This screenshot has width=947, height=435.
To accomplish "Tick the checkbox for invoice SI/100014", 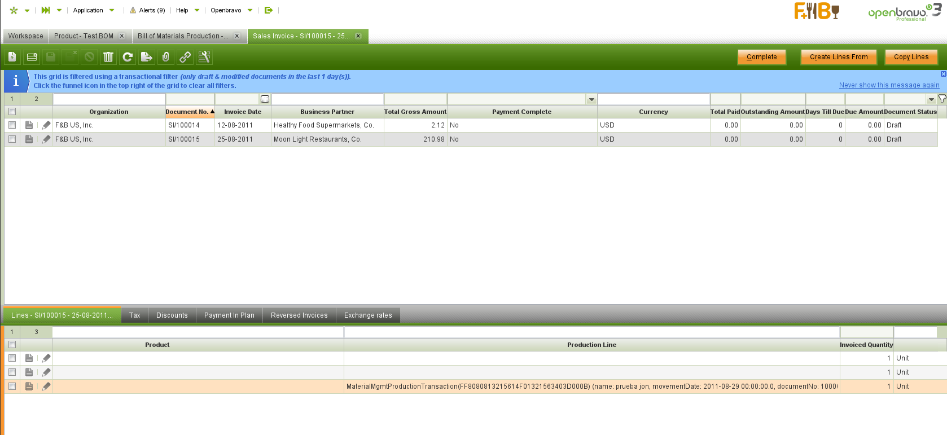I will 12,125.
